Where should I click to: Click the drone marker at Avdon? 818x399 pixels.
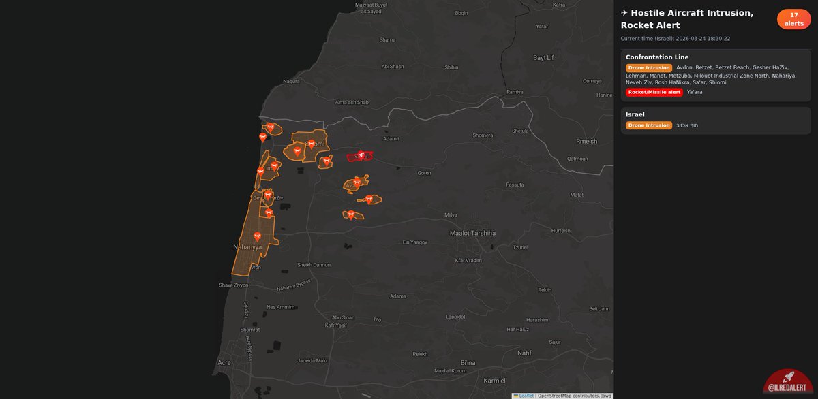356,182
